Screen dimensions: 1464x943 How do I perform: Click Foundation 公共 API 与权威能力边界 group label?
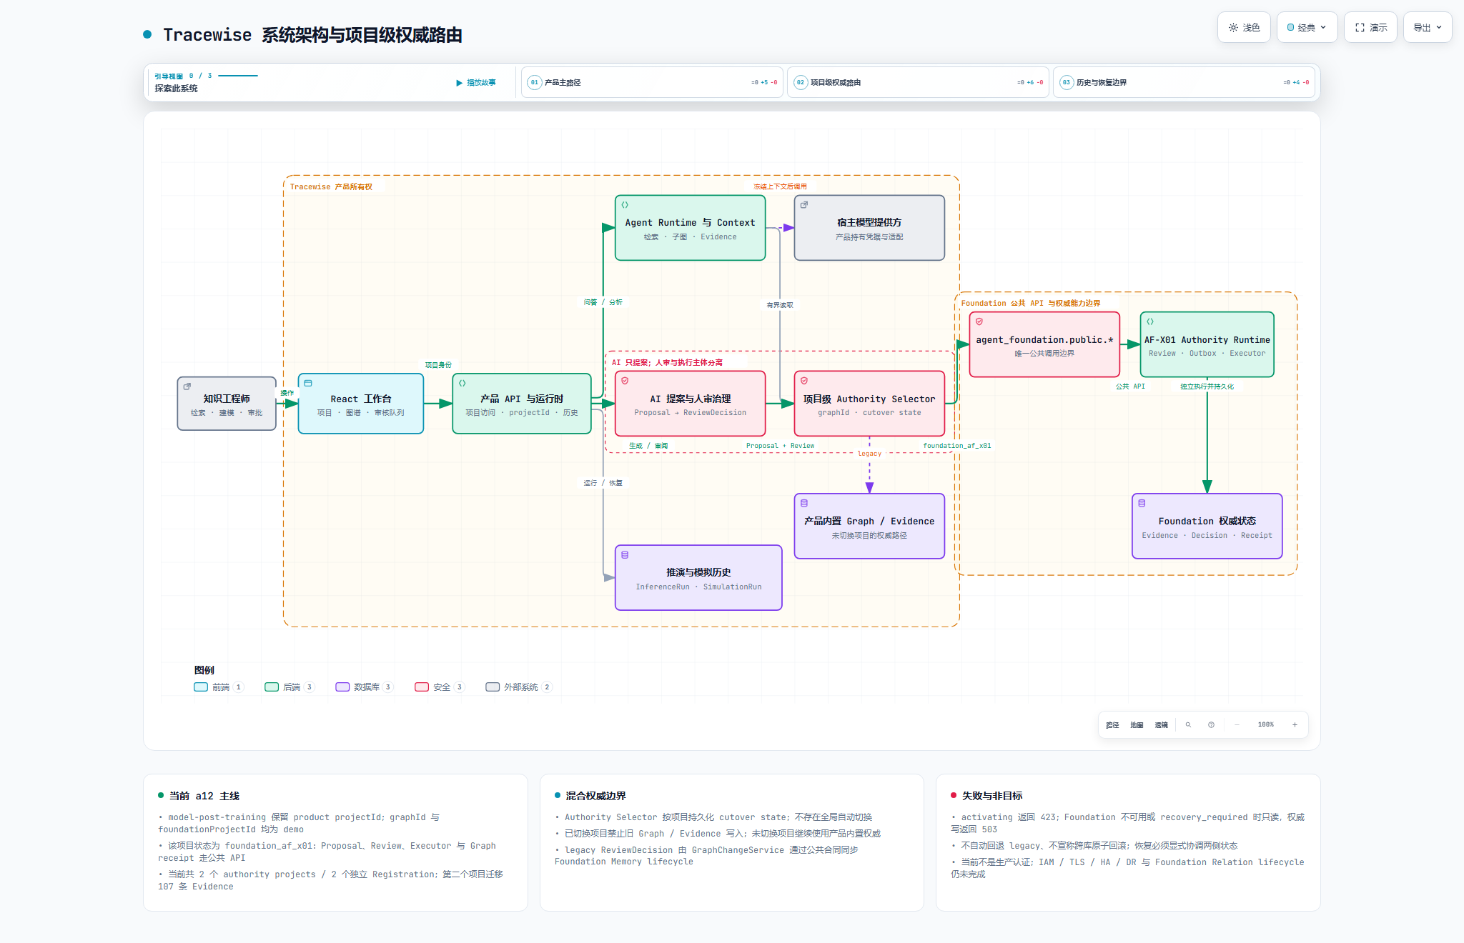1031,304
